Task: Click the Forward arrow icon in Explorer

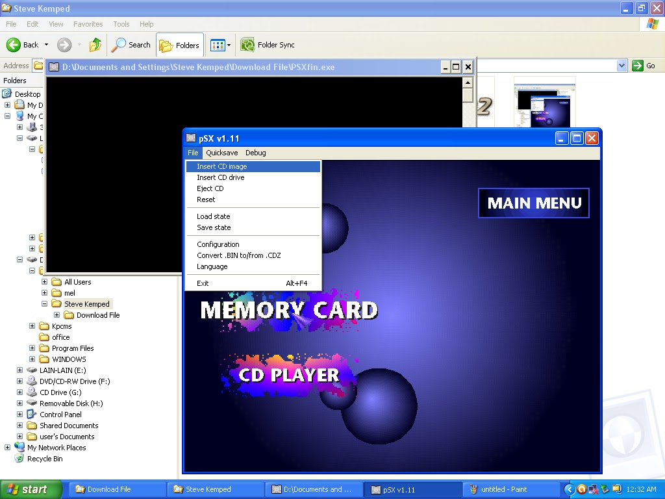Action: pos(64,45)
